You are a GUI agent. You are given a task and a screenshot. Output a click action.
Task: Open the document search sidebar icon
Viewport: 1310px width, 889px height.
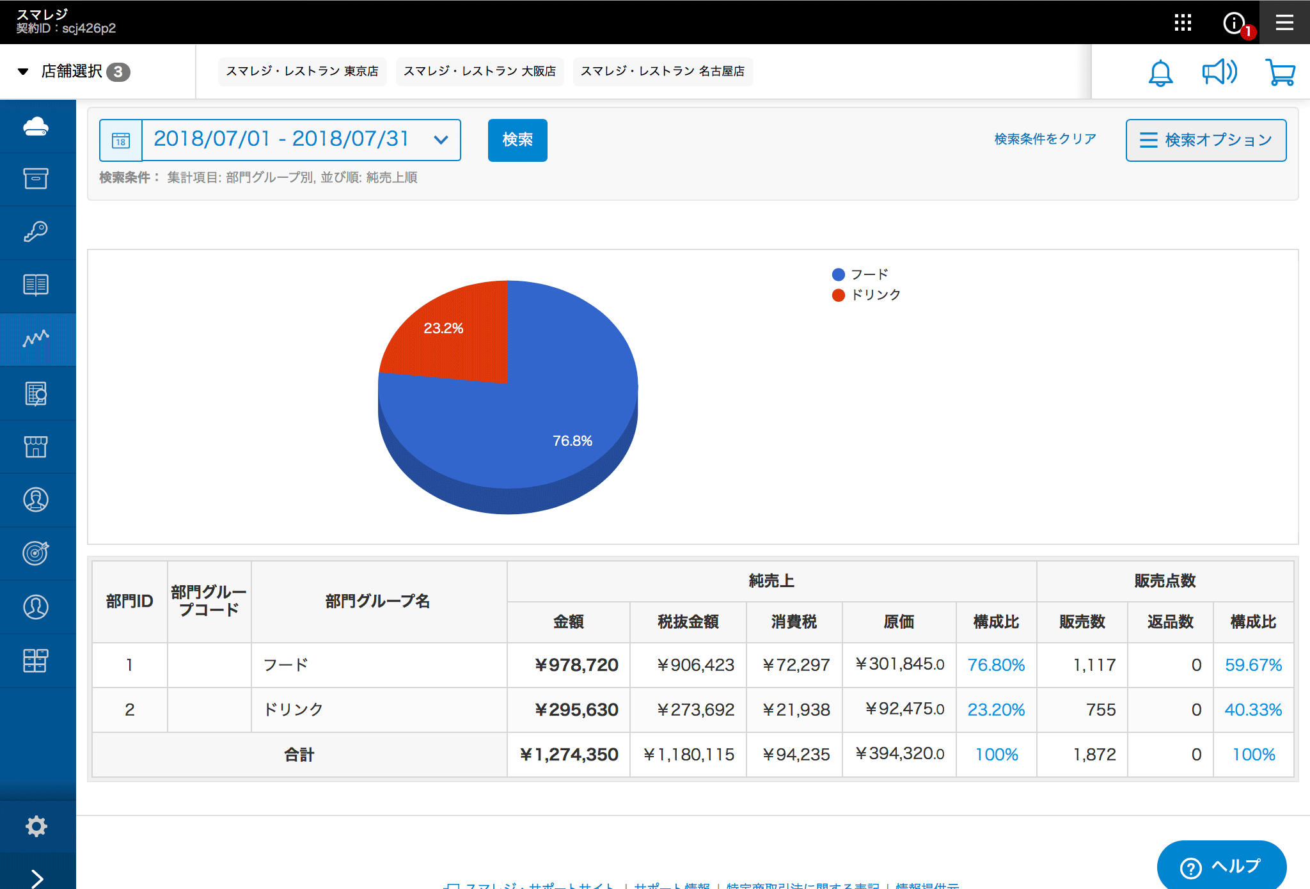click(x=36, y=393)
